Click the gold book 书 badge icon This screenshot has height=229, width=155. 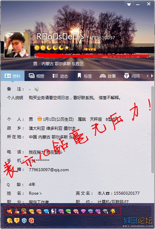click(113, 211)
